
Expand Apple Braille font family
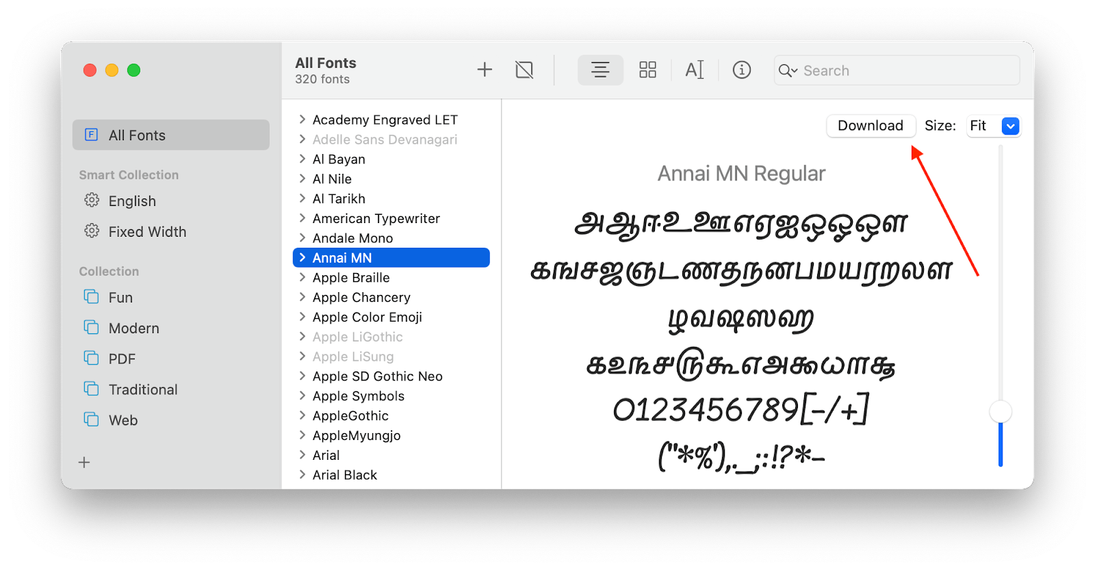(302, 277)
